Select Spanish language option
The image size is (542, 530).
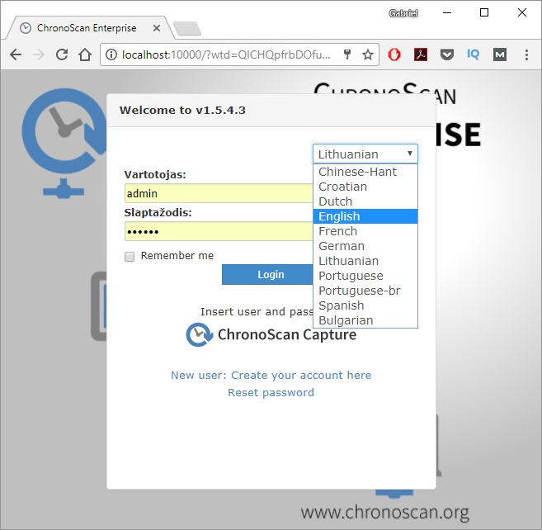(x=365, y=305)
